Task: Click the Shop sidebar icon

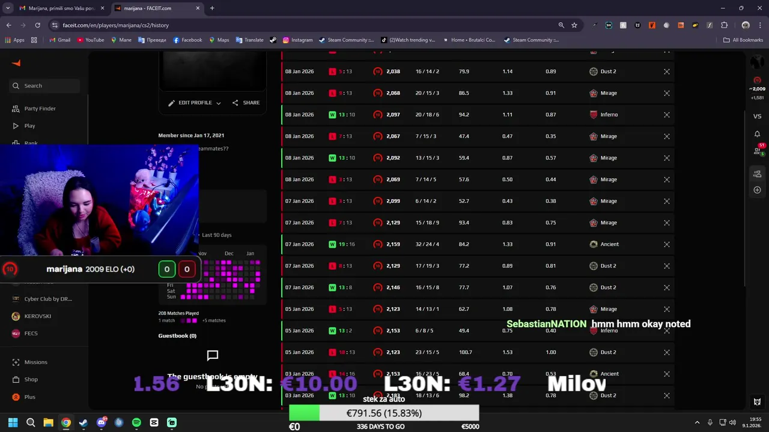Action: tap(16, 379)
